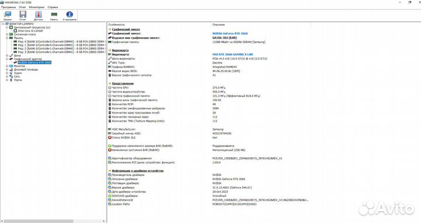Click the 94.06.25.00.8c [UEFI] value
The width and height of the screenshot is (421, 223).
coord(226,71)
